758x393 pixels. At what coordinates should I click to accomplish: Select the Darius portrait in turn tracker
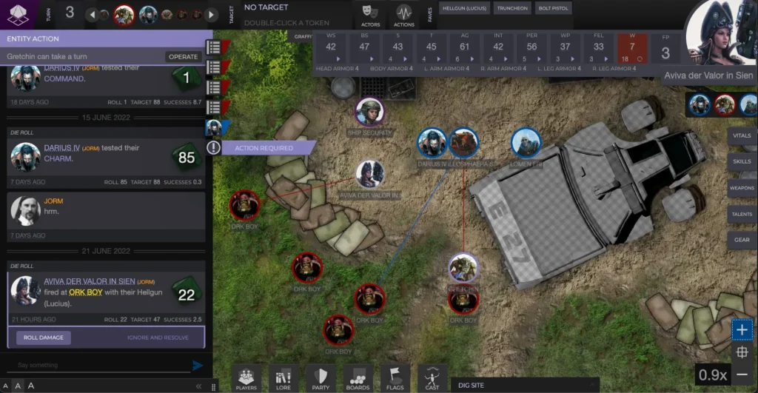click(x=148, y=15)
